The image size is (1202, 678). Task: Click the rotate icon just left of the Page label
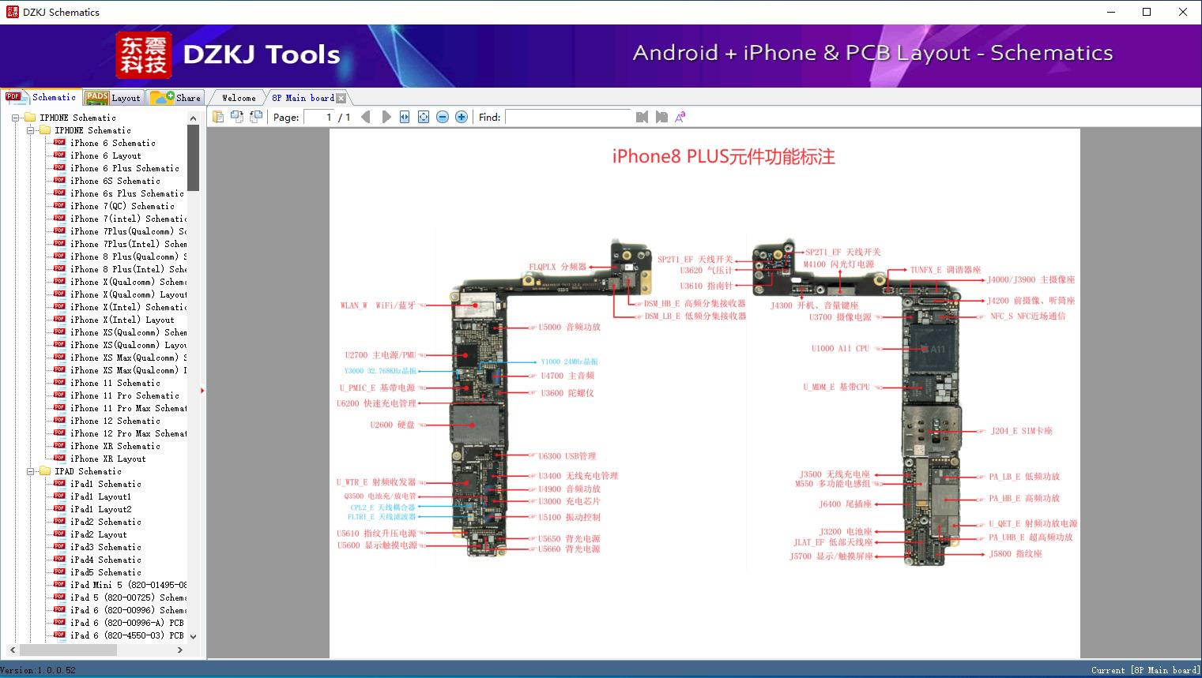point(255,117)
